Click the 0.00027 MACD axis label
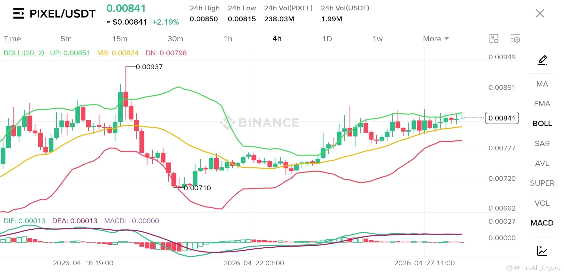564x274 pixels. (502, 221)
